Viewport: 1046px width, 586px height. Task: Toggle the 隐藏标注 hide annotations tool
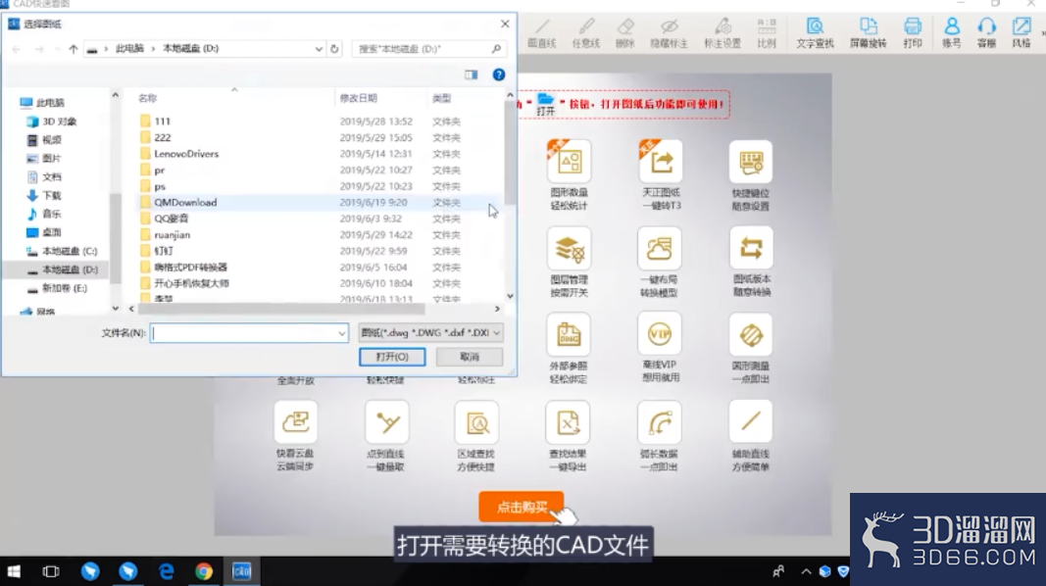click(670, 33)
